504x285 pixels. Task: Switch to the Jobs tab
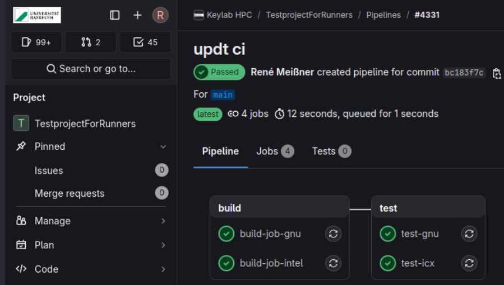(x=275, y=151)
